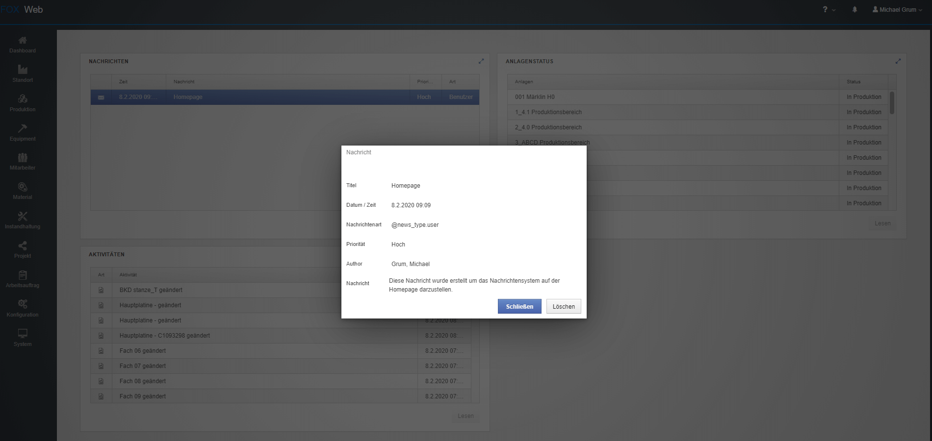This screenshot has width=932, height=441.
Task: Select the Equipment hammer icon
Action: click(23, 129)
